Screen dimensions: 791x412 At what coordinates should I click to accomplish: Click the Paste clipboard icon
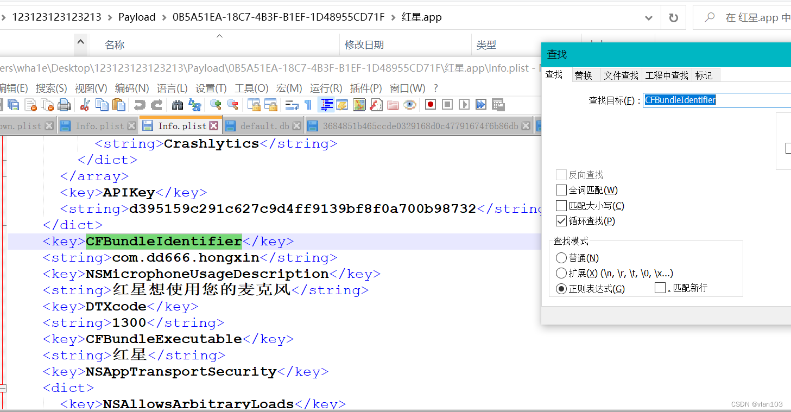[118, 104]
